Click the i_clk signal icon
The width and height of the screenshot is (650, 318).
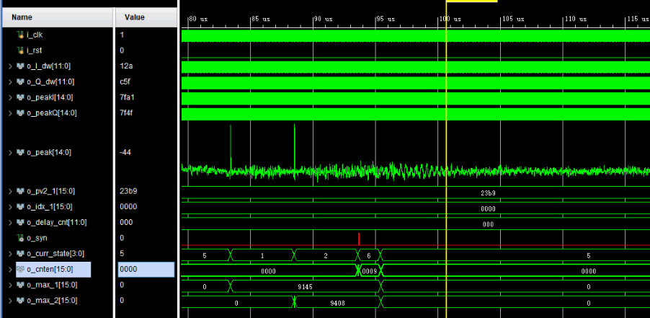point(20,35)
